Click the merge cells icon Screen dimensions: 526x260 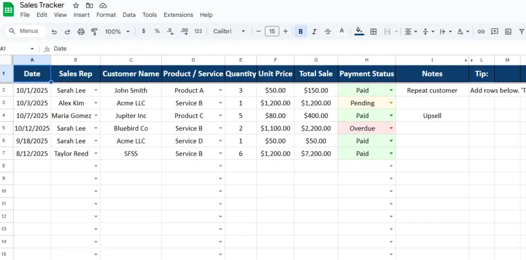pos(387,31)
